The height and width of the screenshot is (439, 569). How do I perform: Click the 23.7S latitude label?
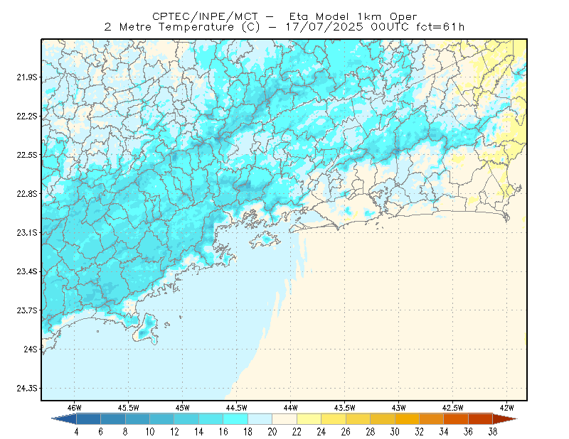[x=26, y=310]
